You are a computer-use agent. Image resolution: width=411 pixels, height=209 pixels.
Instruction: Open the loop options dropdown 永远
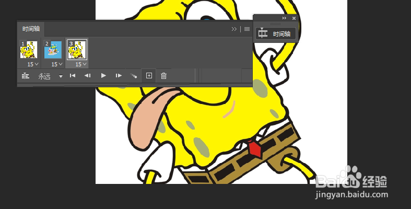coord(50,76)
